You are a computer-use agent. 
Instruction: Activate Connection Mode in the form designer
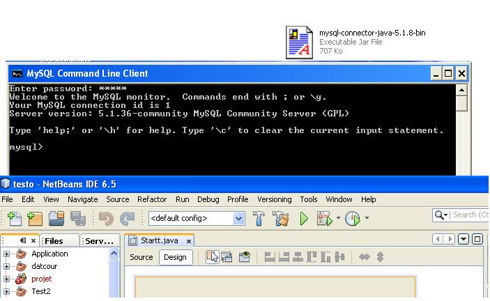tap(227, 257)
